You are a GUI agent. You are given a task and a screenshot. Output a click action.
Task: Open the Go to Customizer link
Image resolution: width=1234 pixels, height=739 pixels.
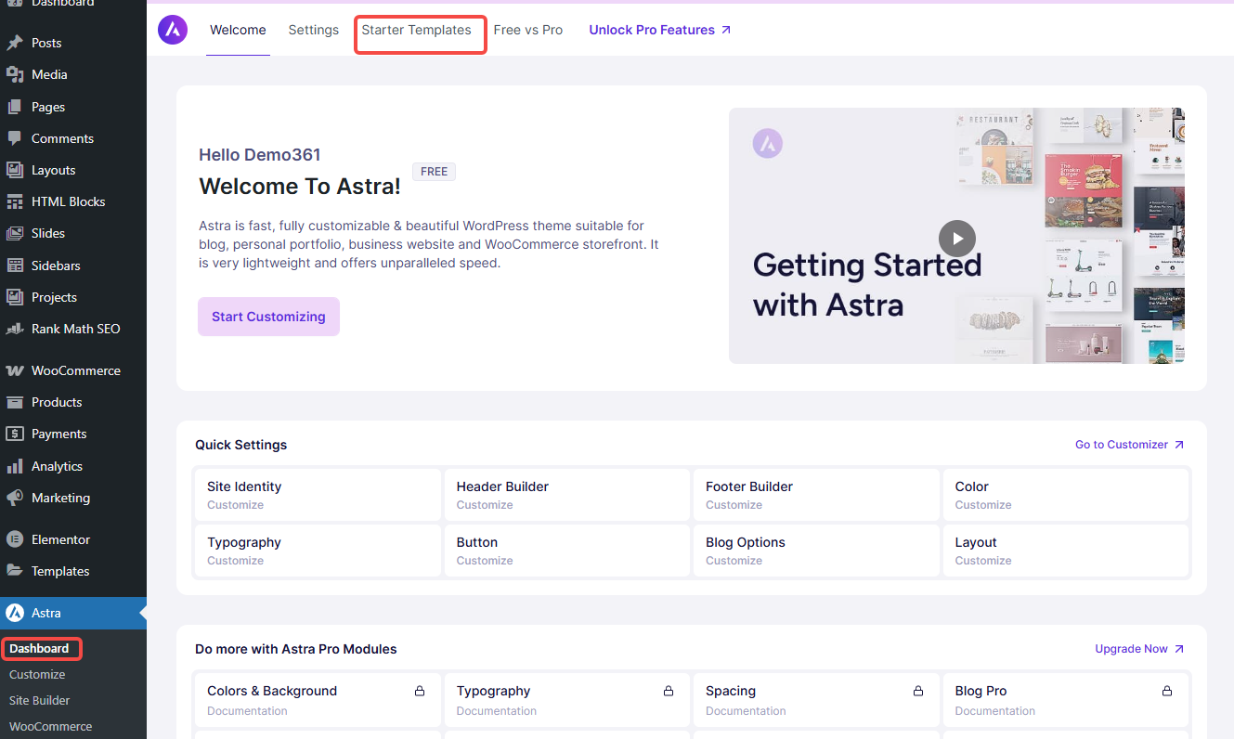(x=1129, y=445)
